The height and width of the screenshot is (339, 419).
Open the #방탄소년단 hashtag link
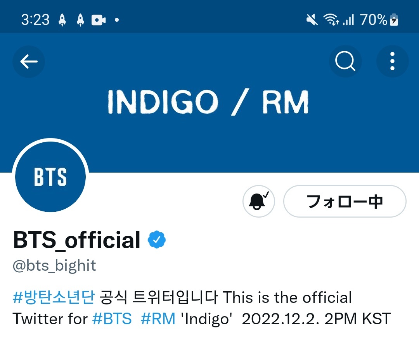coord(54,297)
